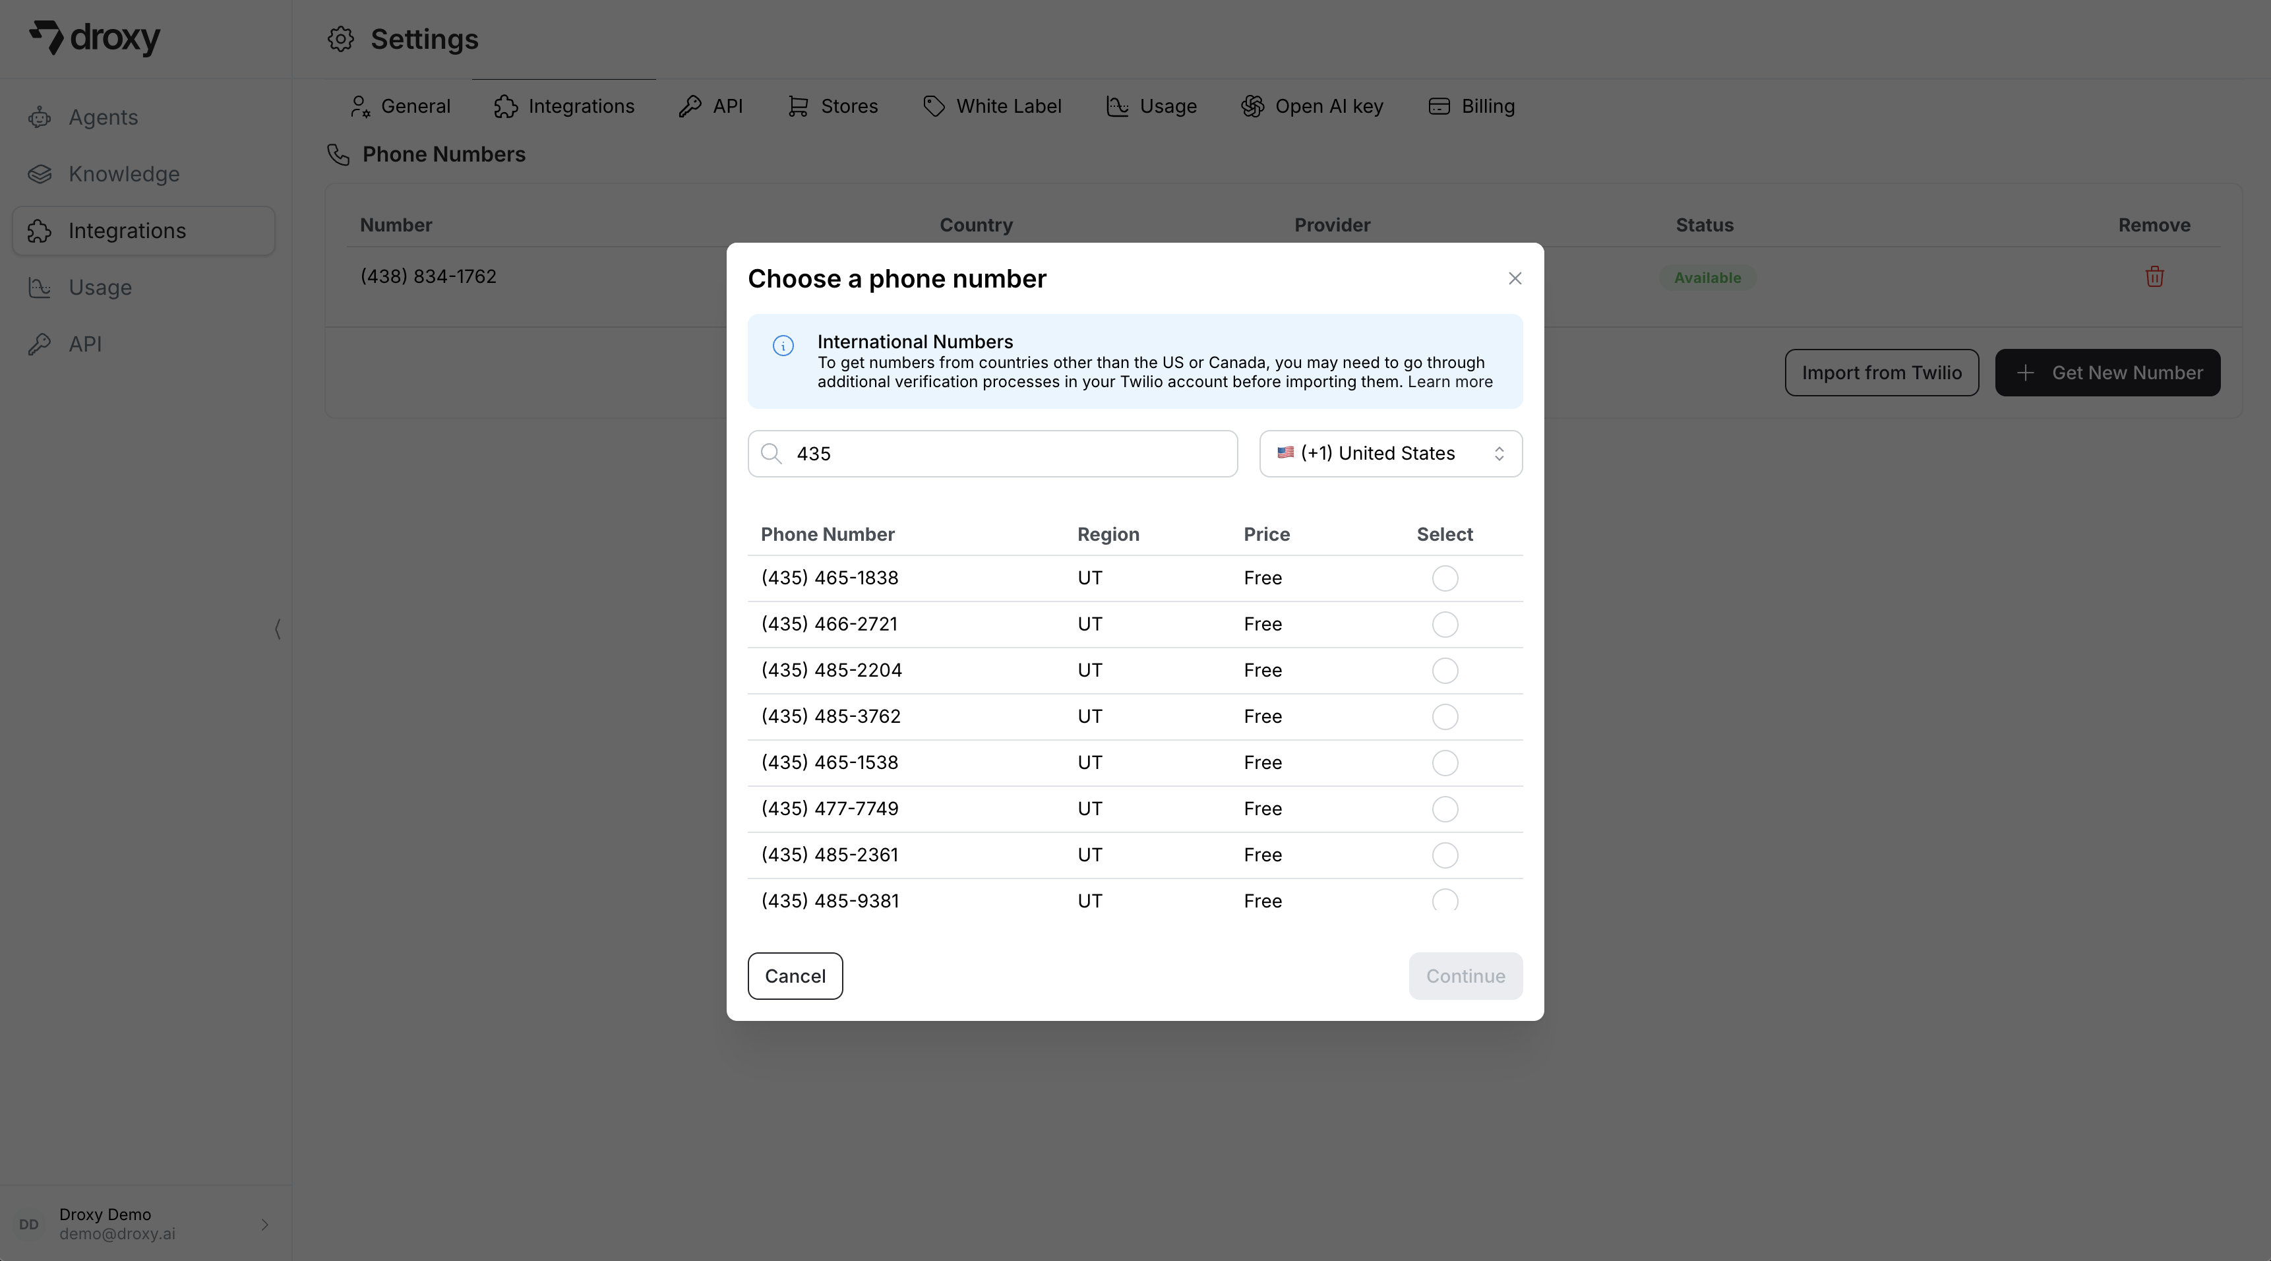Collapse the sidebar with chevron

tap(277, 629)
